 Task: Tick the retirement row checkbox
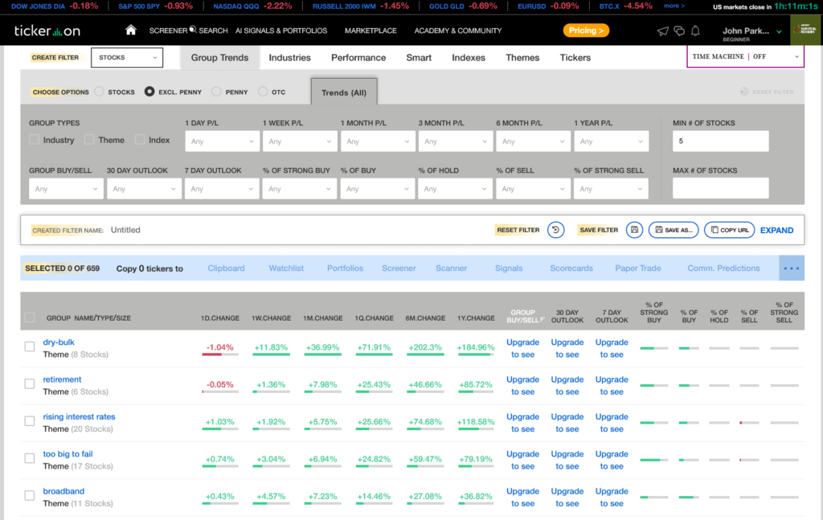pyautogui.click(x=30, y=383)
